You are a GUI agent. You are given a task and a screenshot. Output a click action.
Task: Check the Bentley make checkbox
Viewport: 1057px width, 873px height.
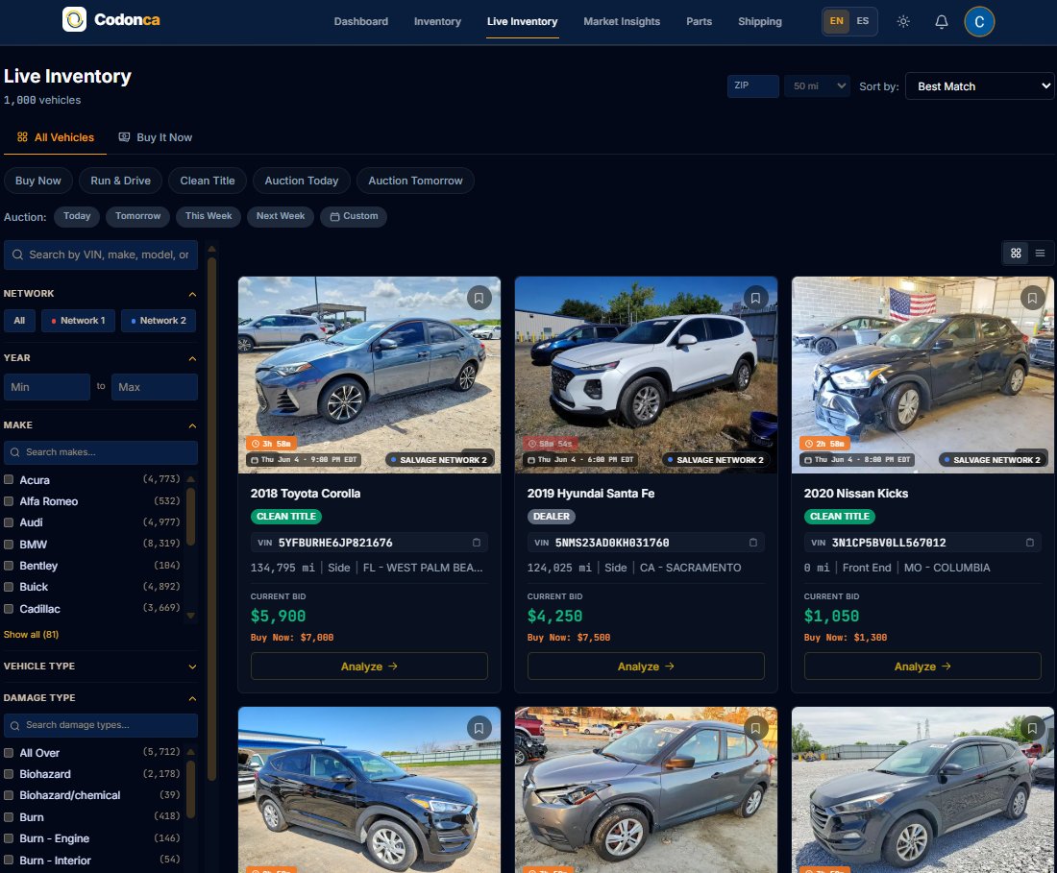click(9, 565)
